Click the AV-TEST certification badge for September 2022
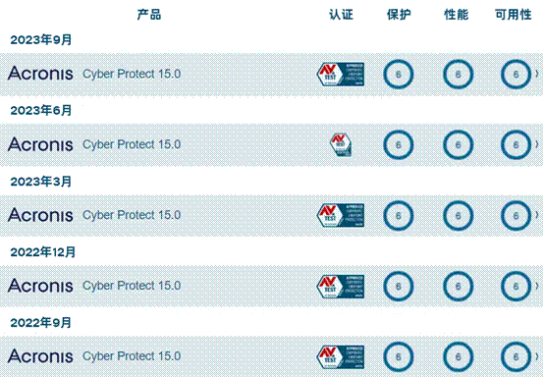543x377 pixels. pyautogui.click(x=341, y=356)
